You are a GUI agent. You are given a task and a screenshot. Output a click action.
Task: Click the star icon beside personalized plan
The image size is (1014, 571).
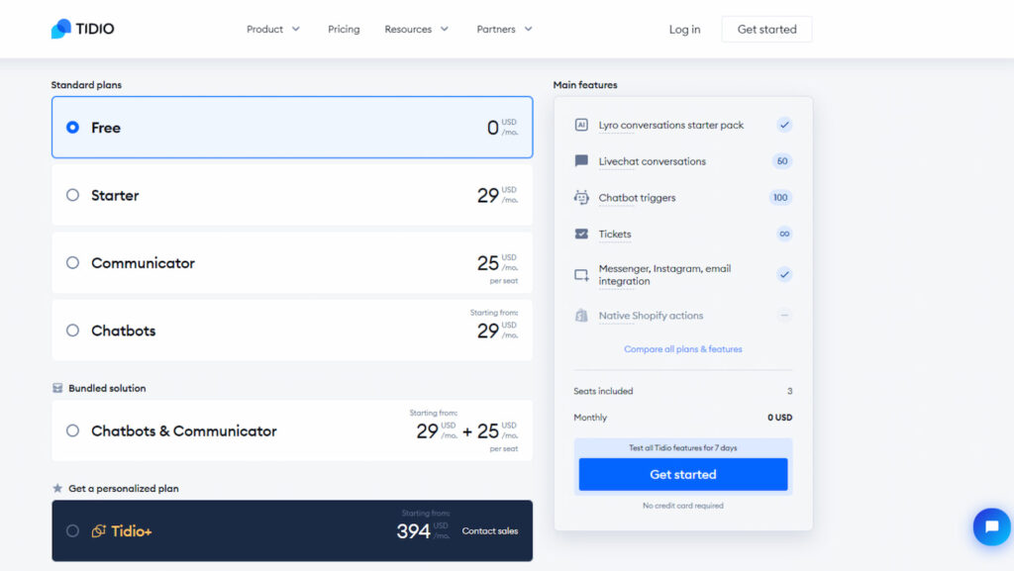point(55,488)
